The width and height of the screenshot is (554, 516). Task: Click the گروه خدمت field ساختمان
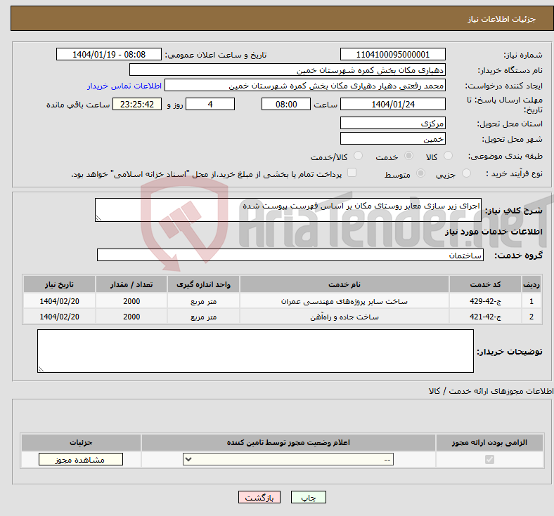click(290, 255)
